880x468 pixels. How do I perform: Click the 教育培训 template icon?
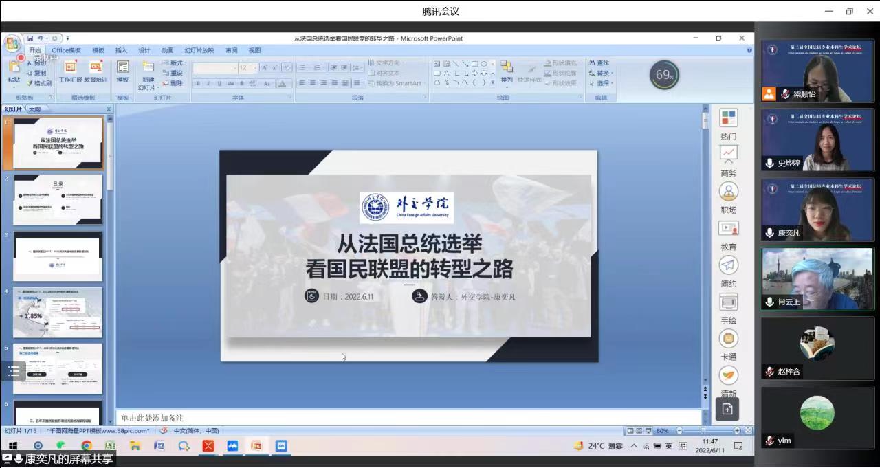pos(96,67)
